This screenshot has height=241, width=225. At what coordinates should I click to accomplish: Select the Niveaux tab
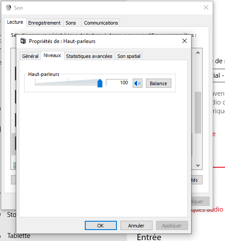52,55
